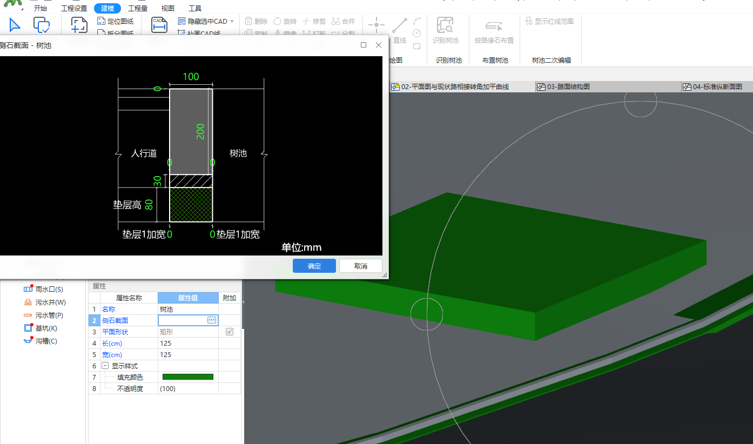Click the 不透明度 value (100)

point(188,388)
